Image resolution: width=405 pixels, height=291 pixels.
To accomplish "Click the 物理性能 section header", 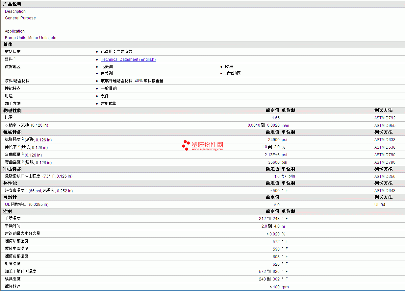I will coord(12,110).
